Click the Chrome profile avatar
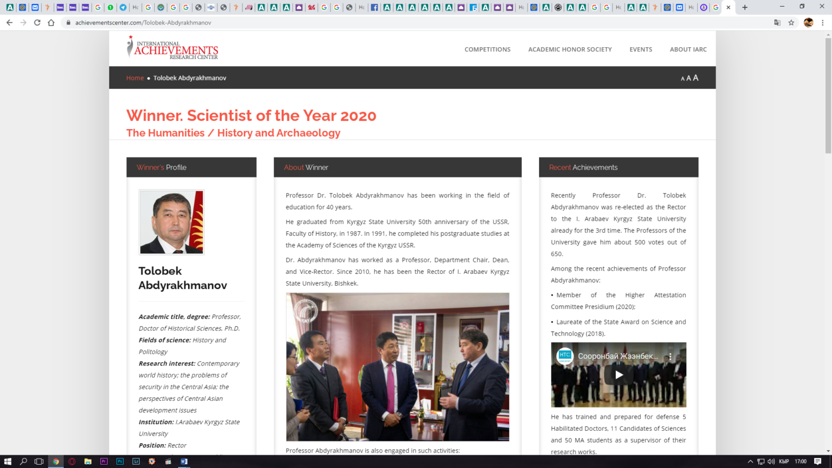This screenshot has height=468, width=832. pyautogui.click(x=808, y=23)
